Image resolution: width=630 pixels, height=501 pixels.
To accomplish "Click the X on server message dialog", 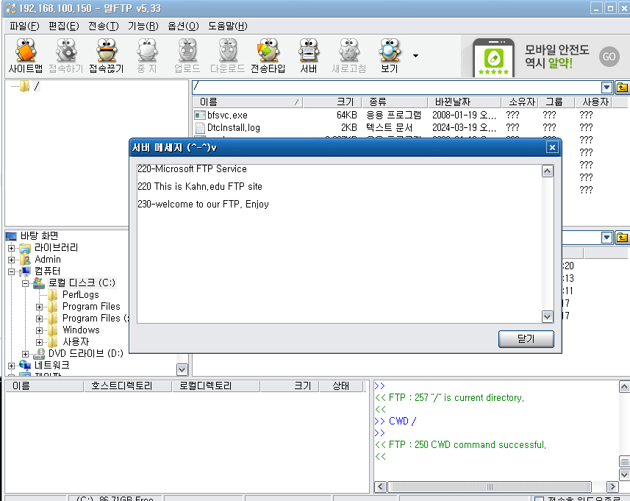I will coord(552,148).
